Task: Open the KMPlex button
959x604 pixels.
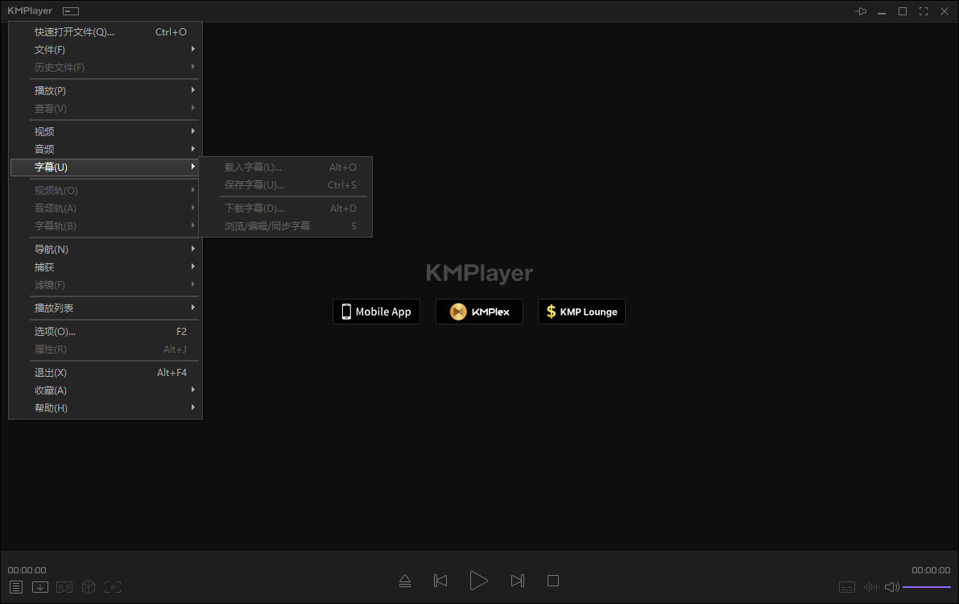Action: pos(479,312)
